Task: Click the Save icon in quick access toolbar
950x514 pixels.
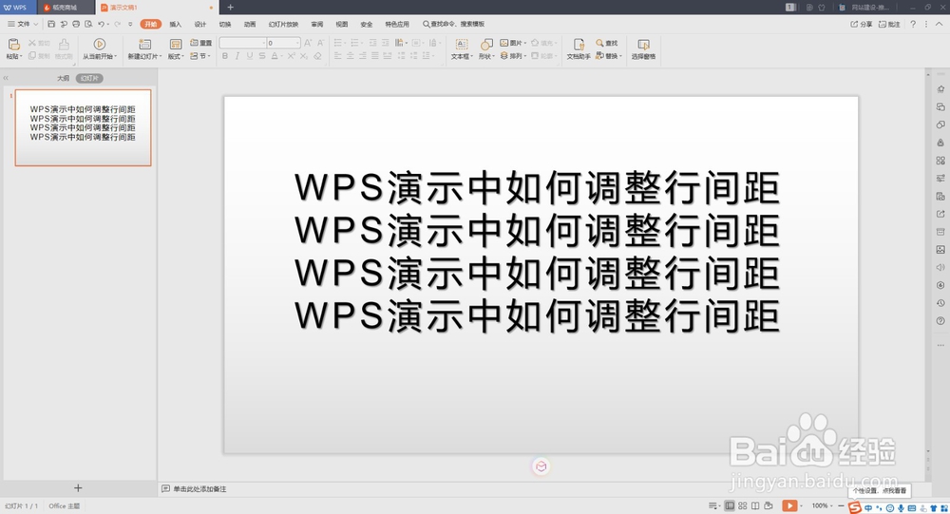Action: (51, 25)
